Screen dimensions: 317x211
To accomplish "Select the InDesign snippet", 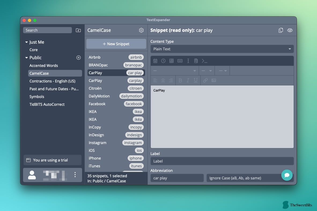I will tap(116, 135).
